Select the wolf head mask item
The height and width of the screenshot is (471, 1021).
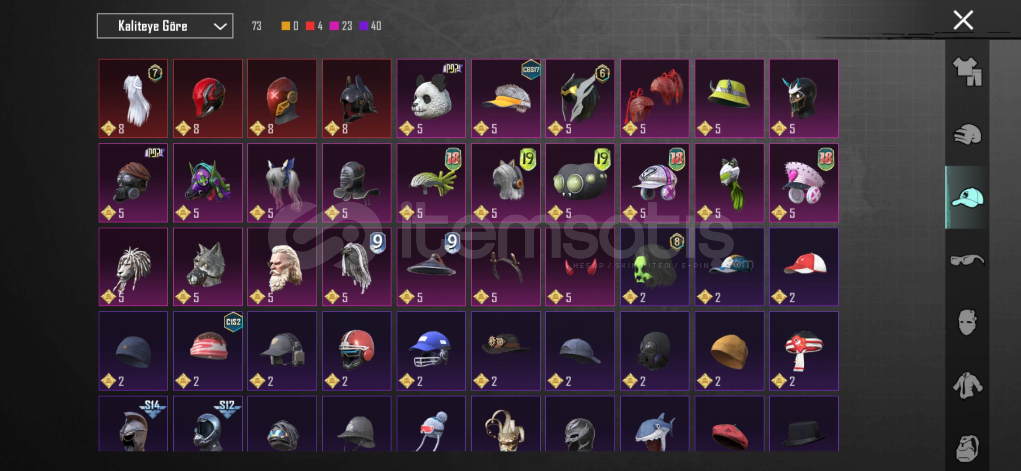[208, 267]
